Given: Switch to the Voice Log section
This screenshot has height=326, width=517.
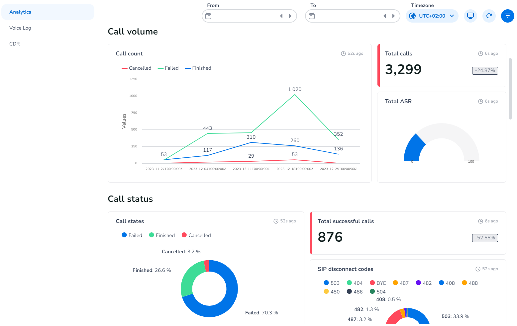Looking at the screenshot, I should coord(20,28).
